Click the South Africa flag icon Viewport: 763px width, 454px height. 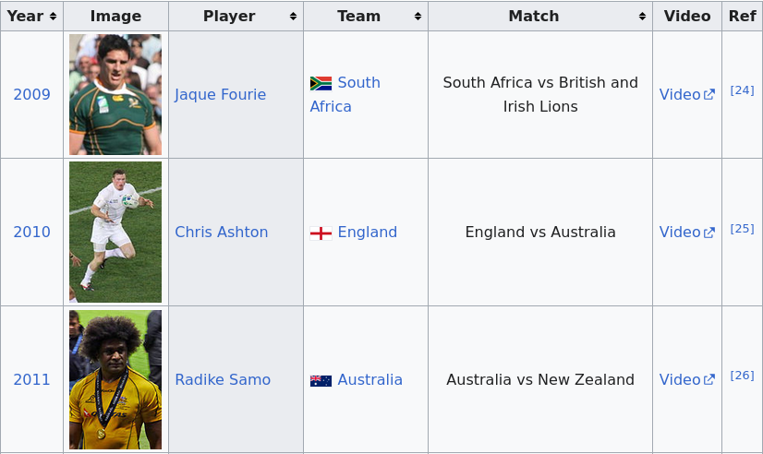click(x=321, y=83)
